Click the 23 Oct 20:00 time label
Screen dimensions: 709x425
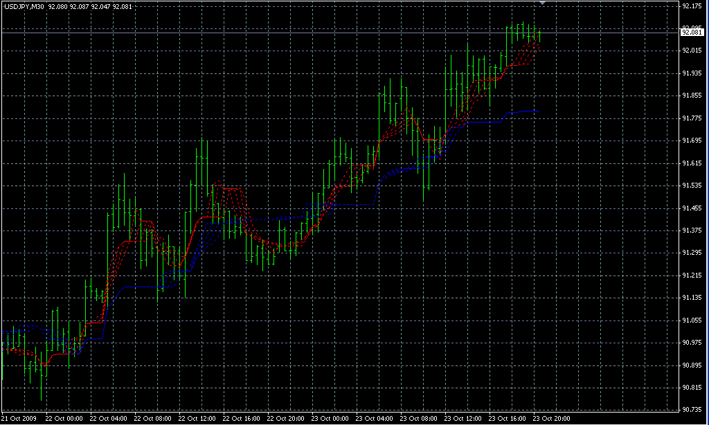click(552, 419)
